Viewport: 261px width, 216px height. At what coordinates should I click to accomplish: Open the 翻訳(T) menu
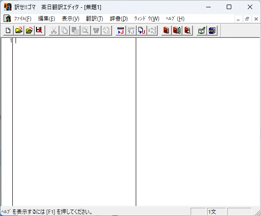pos(95,19)
